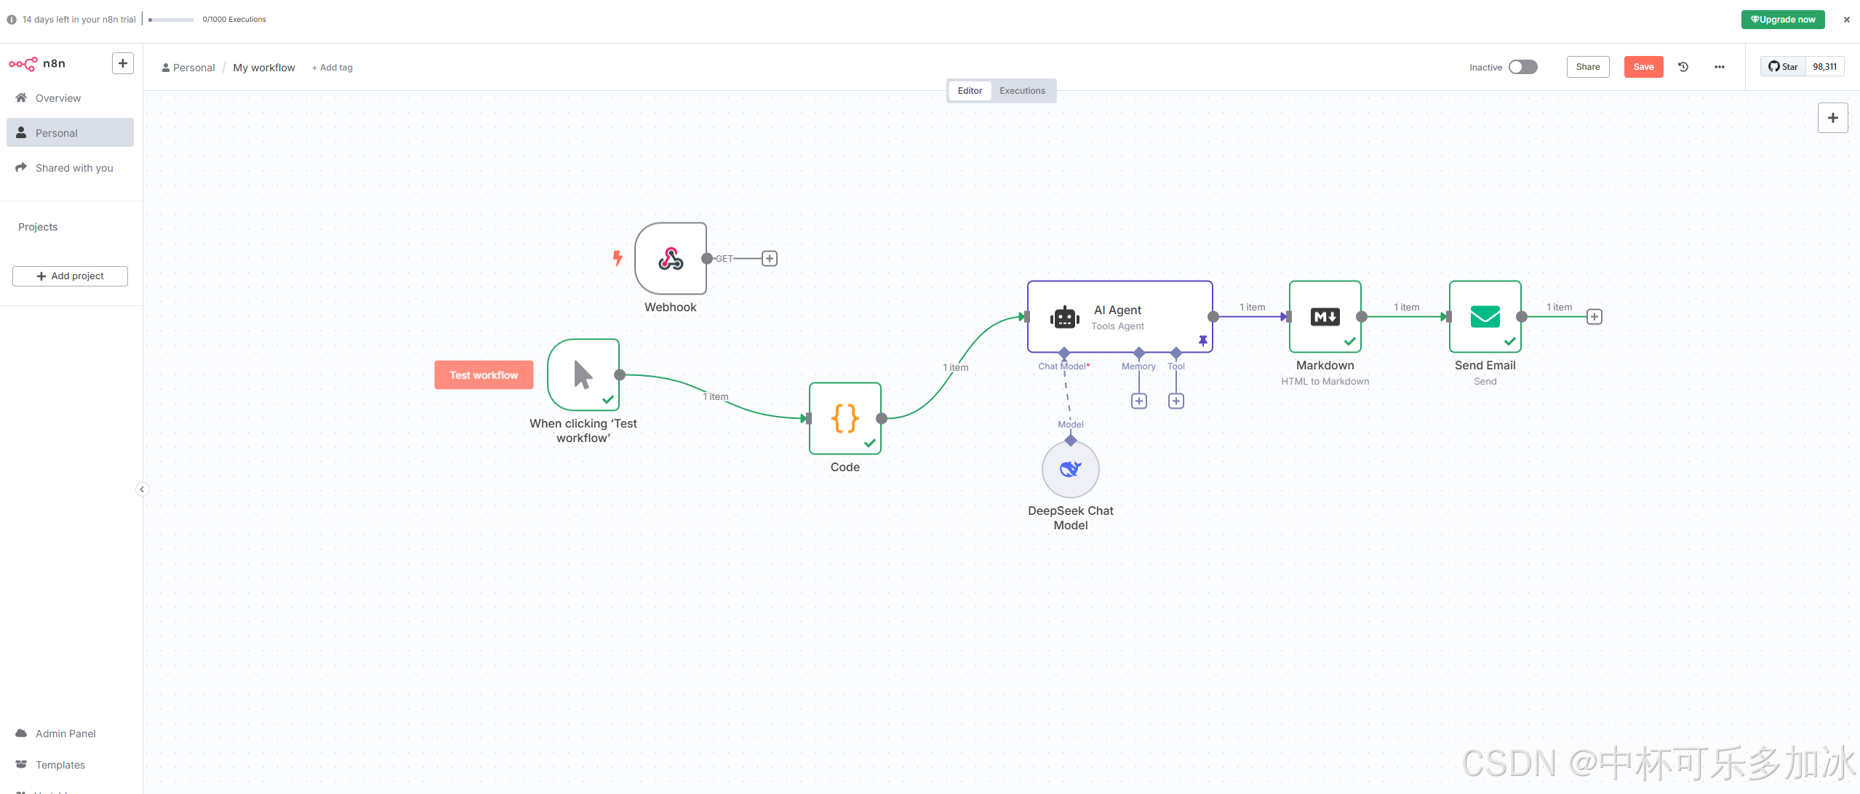Open the three-dot workflow options menu
The image size is (1860, 794).
coord(1719,67)
